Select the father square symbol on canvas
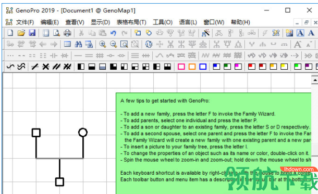 coord(36,133)
